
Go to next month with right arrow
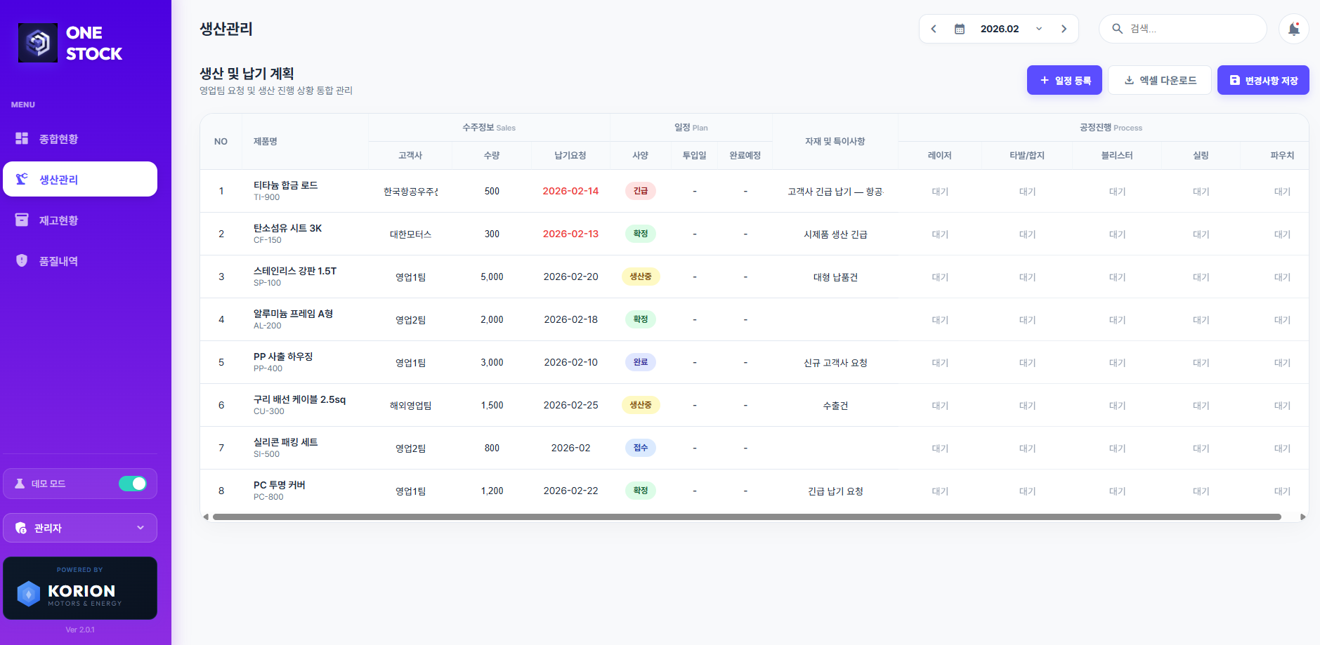coord(1064,29)
